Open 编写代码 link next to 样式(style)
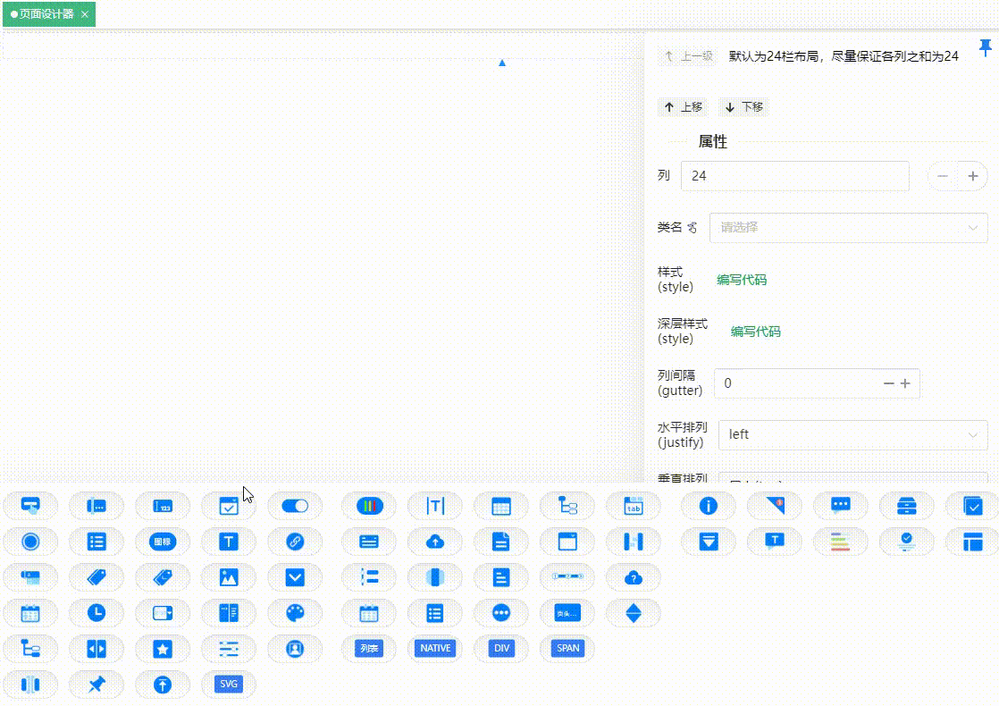Viewport: 999px width, 706px height. tap(742, 280)
